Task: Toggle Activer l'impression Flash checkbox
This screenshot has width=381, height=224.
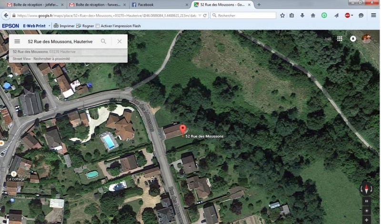Action: point(98,26)
